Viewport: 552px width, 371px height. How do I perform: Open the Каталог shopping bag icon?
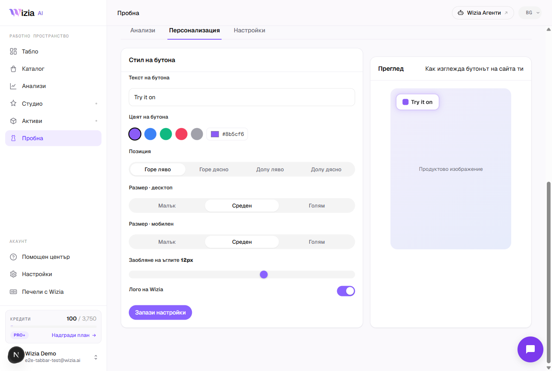(x=13, y=69)
